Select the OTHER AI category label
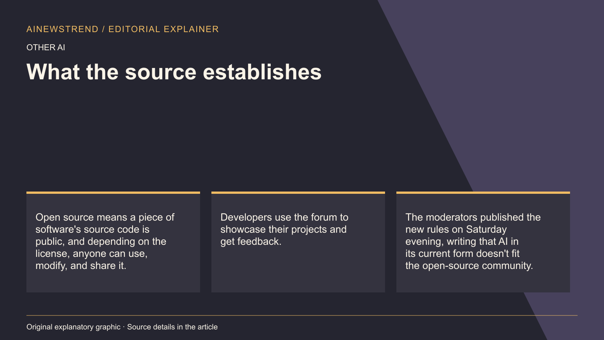The width and height of the screenshot is (604, 340). pos(46,48)
